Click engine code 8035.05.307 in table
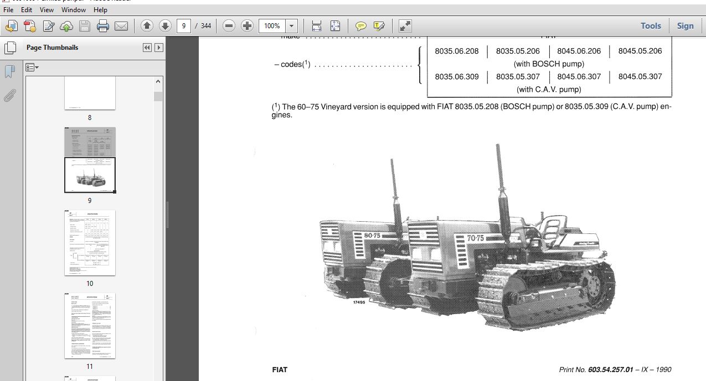Screen dimensions: 706x381 [x=518, y=77]
